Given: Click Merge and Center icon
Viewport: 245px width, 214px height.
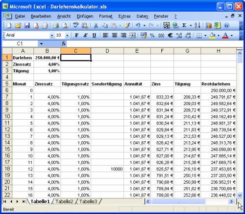Looking at the screenshot, I should click(132, 35).
